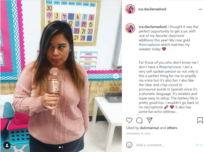Image resolution: width=204 pixels, height=152 pixels.
Task: Like the post with the heart icon
Action: [x=129, y=120]
